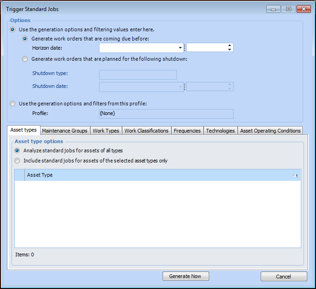This screenshot has height=289, width=316.
Task: Click the Profile field showing (None)
Action: point(166,113)
